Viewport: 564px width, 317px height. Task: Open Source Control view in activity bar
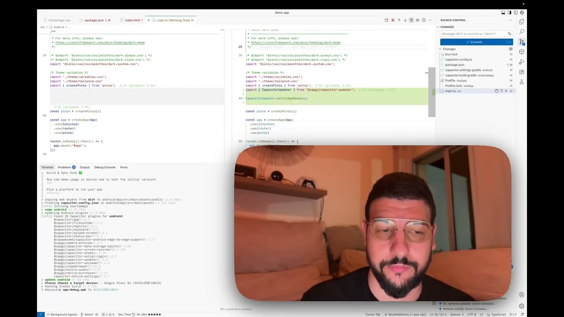[x=522, y=42]
